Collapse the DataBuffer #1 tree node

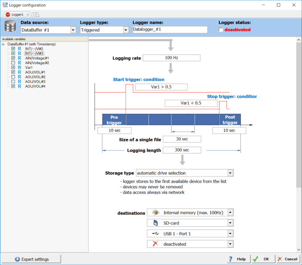[3, 44]
